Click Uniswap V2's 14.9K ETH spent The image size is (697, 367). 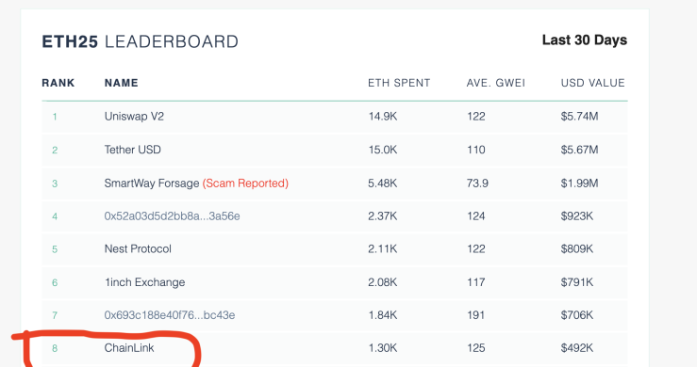coord(382,117)
